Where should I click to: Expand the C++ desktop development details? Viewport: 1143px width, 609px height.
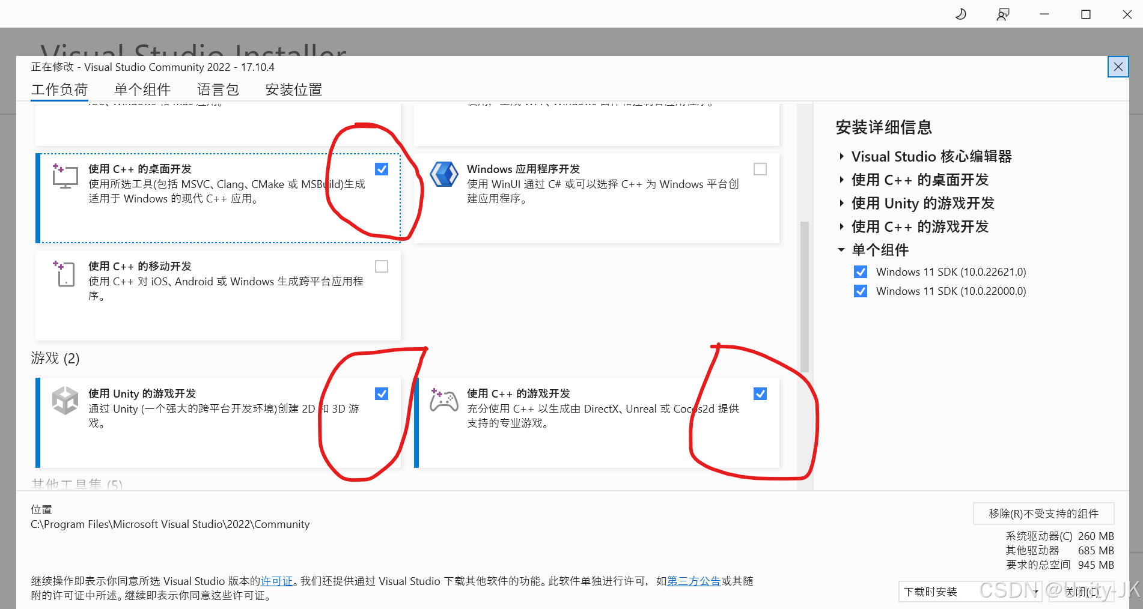[x=841, y=180]
